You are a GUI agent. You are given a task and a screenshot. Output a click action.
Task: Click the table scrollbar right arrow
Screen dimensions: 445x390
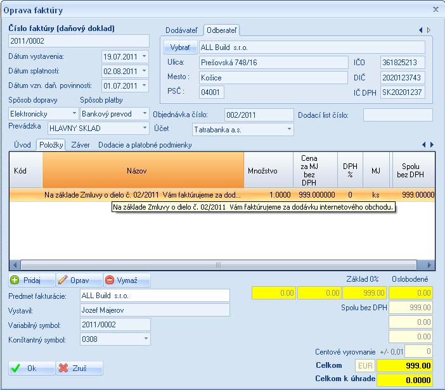pos(429,265)
